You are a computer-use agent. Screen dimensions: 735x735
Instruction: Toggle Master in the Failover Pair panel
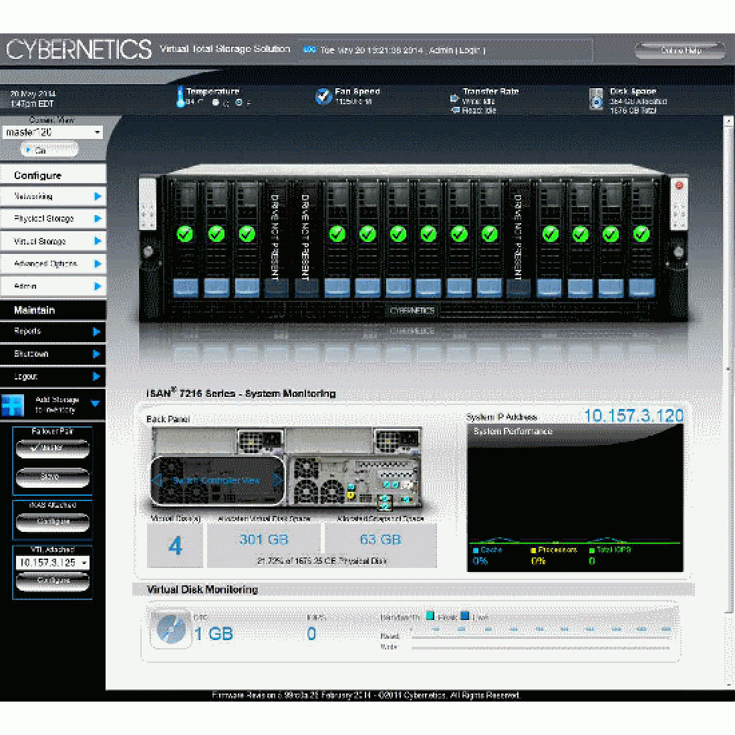pyautogui.click(x=52, y=449)
